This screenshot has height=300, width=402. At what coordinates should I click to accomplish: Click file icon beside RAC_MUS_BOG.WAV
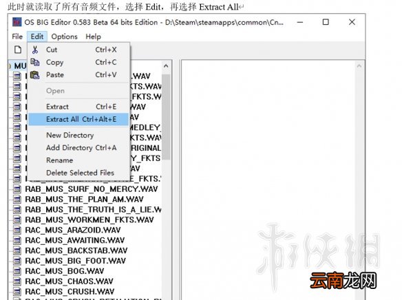tap(17, 271)
